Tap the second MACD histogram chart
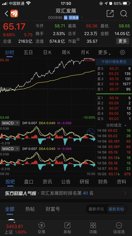The height and width of the screenshot is (236, 132). [x=48, y=162]
